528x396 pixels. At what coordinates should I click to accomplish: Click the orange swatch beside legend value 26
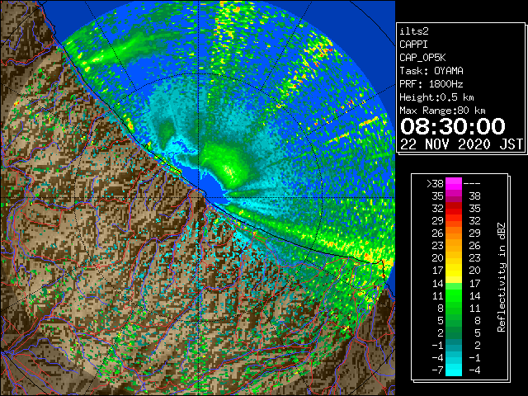click(x=454, y=233)
